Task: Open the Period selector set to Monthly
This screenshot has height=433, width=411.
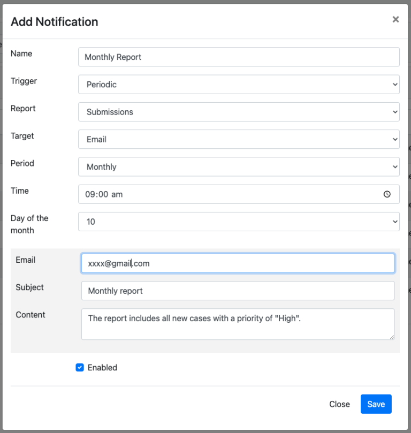Action: [x=239, y=166]
